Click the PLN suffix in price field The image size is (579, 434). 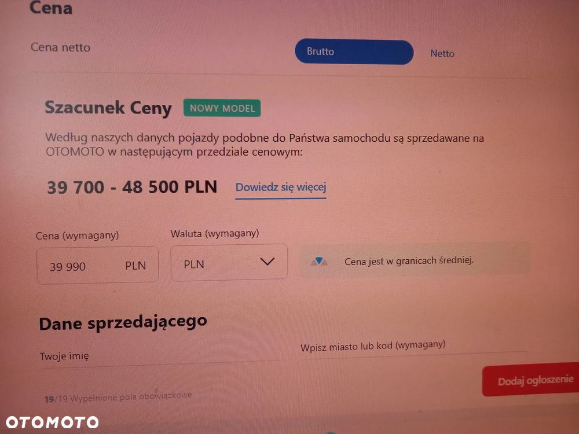point(135,266)
